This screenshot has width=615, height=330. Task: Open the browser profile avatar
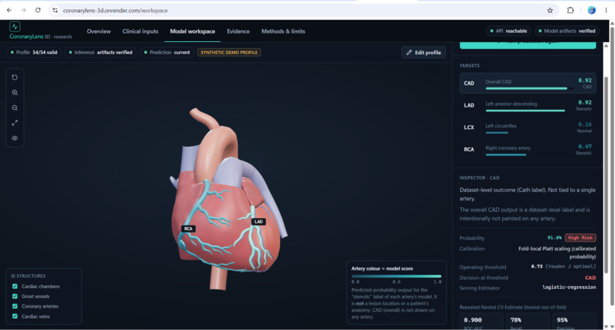591,11
